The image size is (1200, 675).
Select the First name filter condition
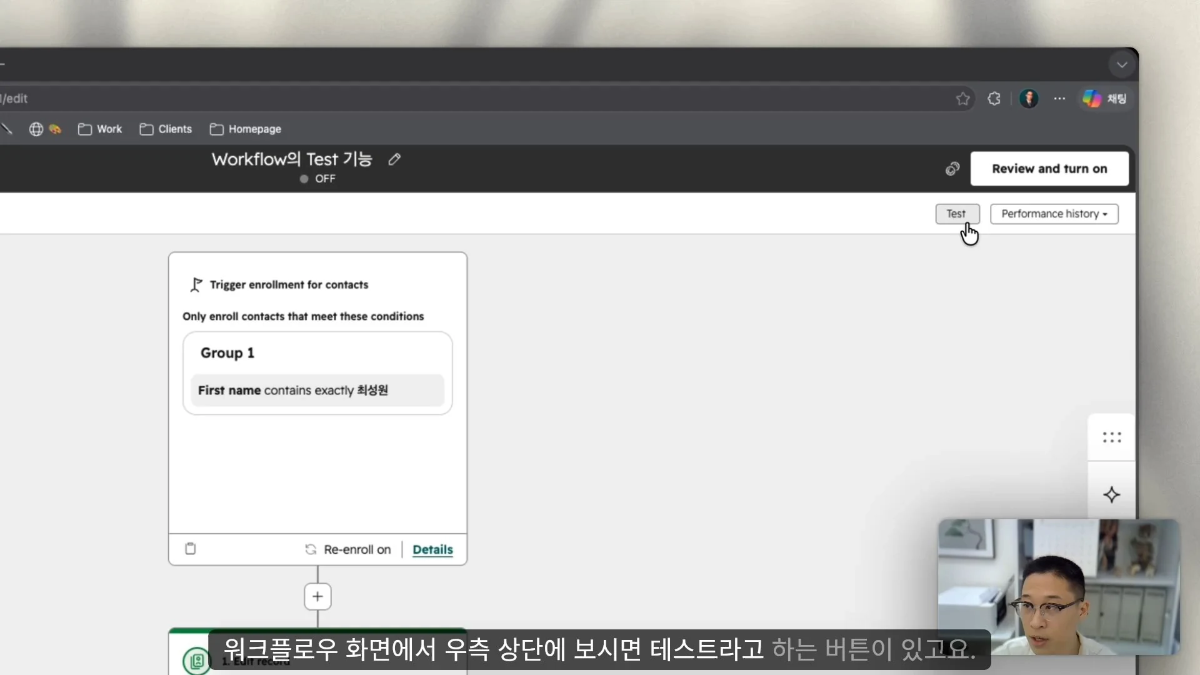[317, 390]
